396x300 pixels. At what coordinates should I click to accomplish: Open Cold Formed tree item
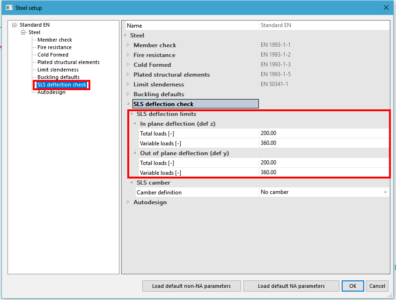pos(53,55)
